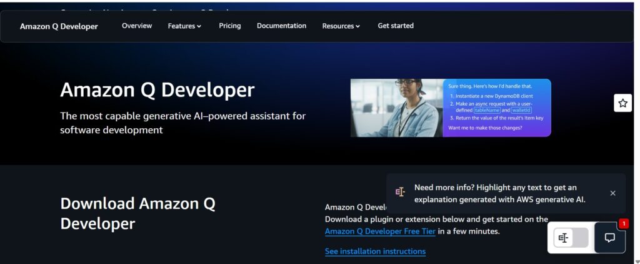Viewport: 640px width, 264px height.
Task: Click the page's vertical scrollbar down arrow
Action: (636, 260)
